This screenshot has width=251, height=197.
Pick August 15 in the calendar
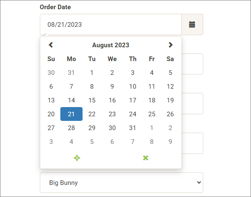(92, 100)
